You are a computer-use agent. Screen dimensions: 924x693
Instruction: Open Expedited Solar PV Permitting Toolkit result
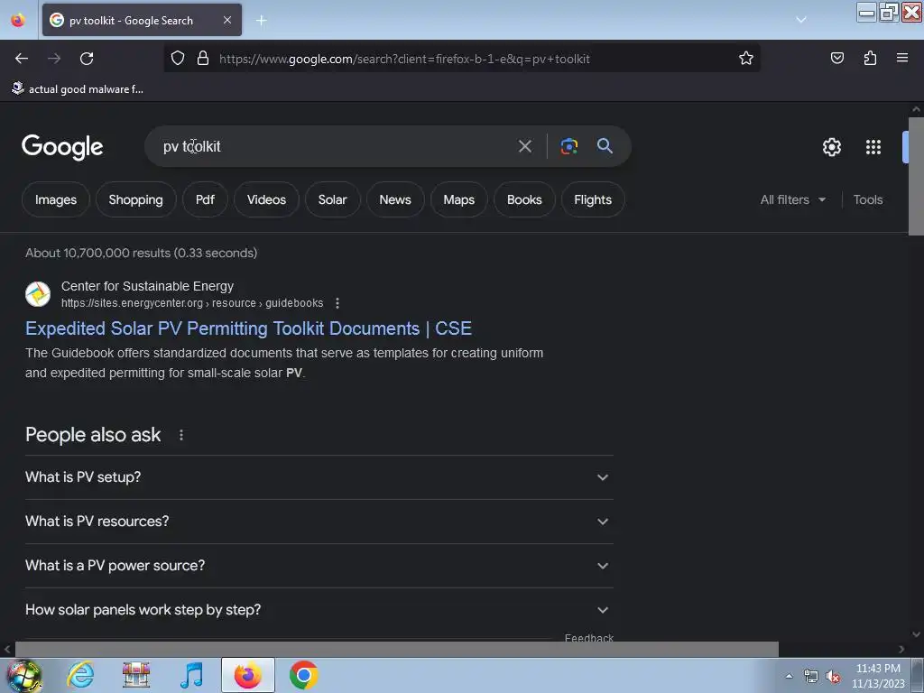point(248,328)
